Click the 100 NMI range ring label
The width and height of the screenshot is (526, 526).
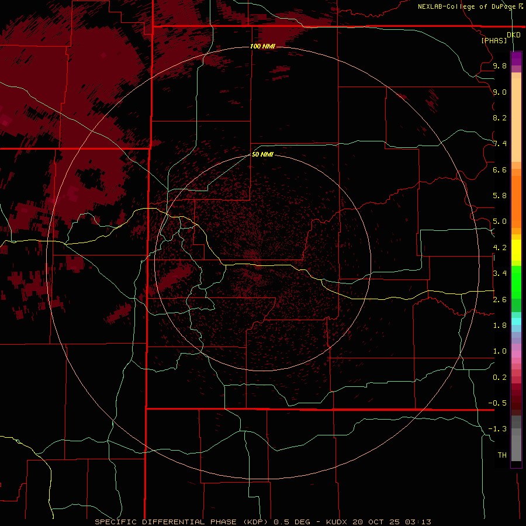coord(262,46)
